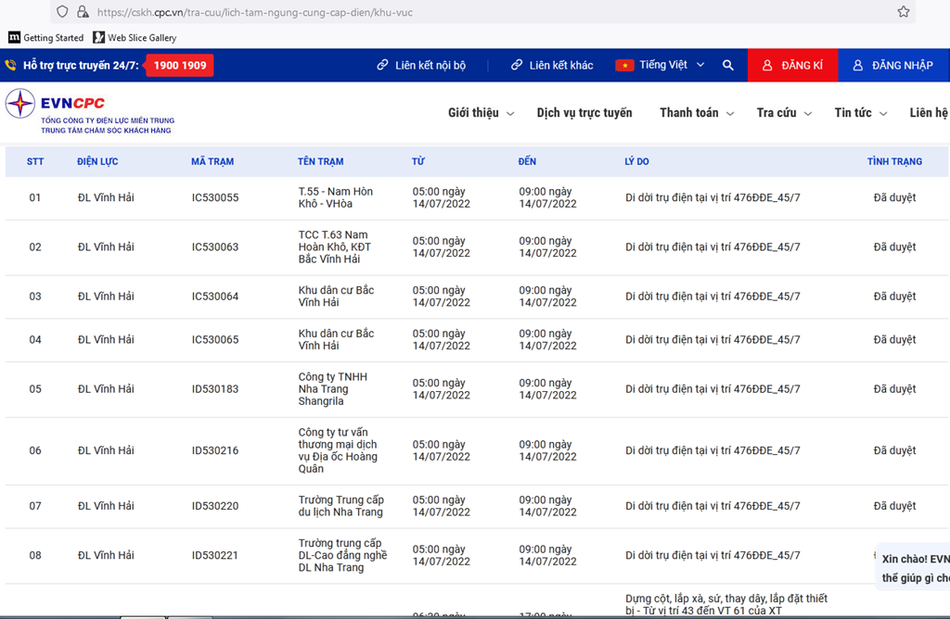Click the ĐĂNG NHẬP login button
The height and width of the screenshot is (619, 950).
[x=892, y=66]
